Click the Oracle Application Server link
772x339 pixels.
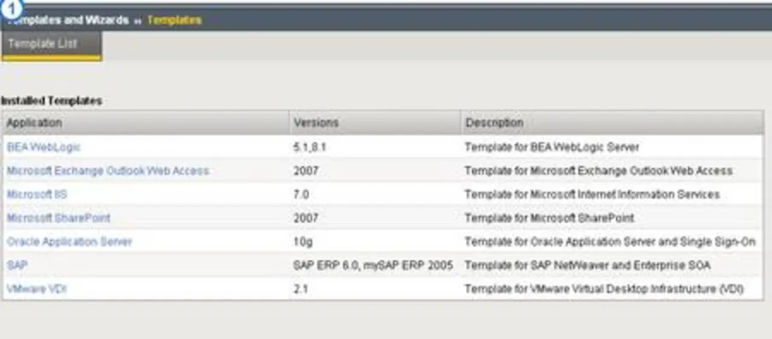69,242
